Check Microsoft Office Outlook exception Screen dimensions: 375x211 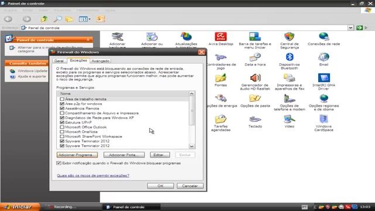[x=62, y=127]
